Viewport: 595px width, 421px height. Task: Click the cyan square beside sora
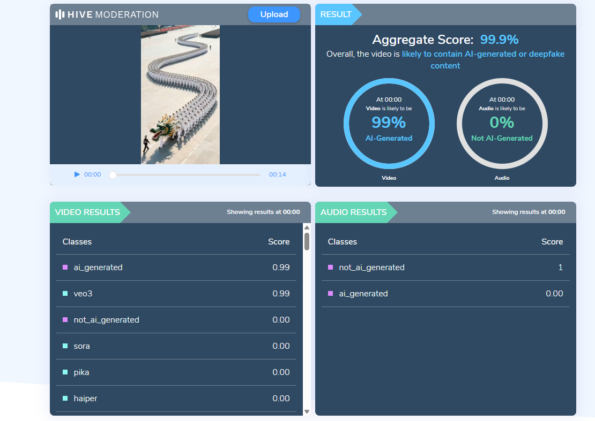pos(65,346)
